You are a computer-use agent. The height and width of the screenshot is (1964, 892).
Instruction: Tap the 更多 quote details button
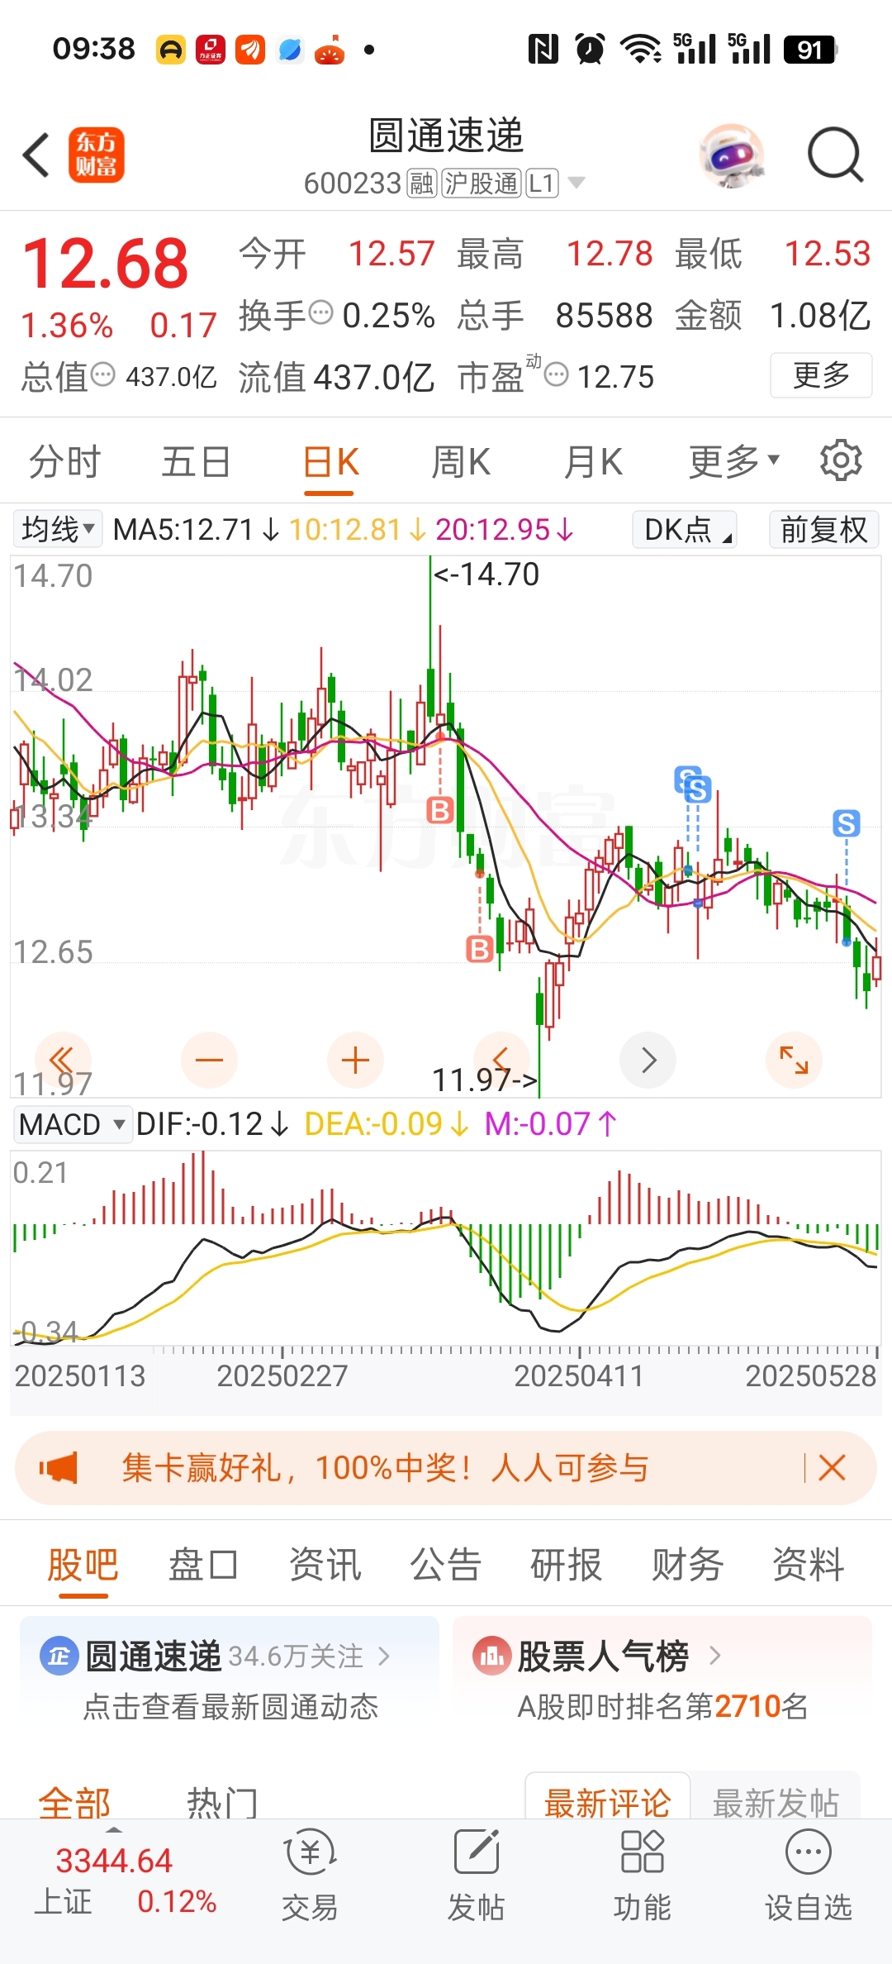[x=821, y=375]
